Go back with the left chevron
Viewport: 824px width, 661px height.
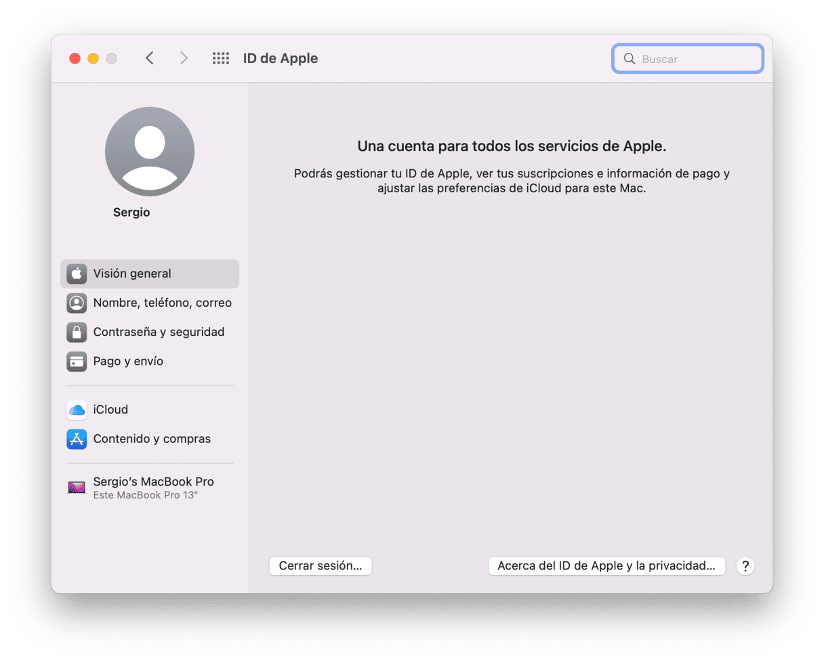pyautogui.click(x=150, y=58)
